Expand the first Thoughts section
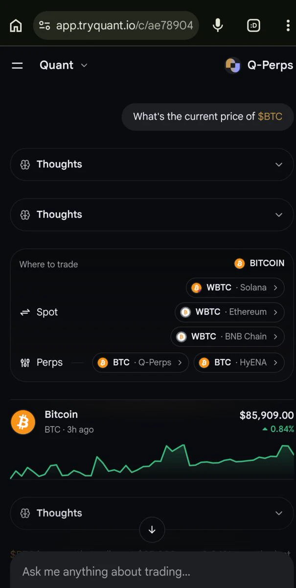The width and height of the screenshot is (296, 588). click(152, 164)
